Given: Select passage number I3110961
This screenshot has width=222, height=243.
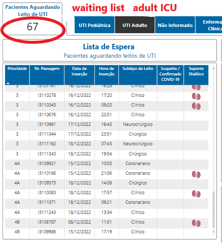Looking at the screenshot, I should tap(47, 124).
